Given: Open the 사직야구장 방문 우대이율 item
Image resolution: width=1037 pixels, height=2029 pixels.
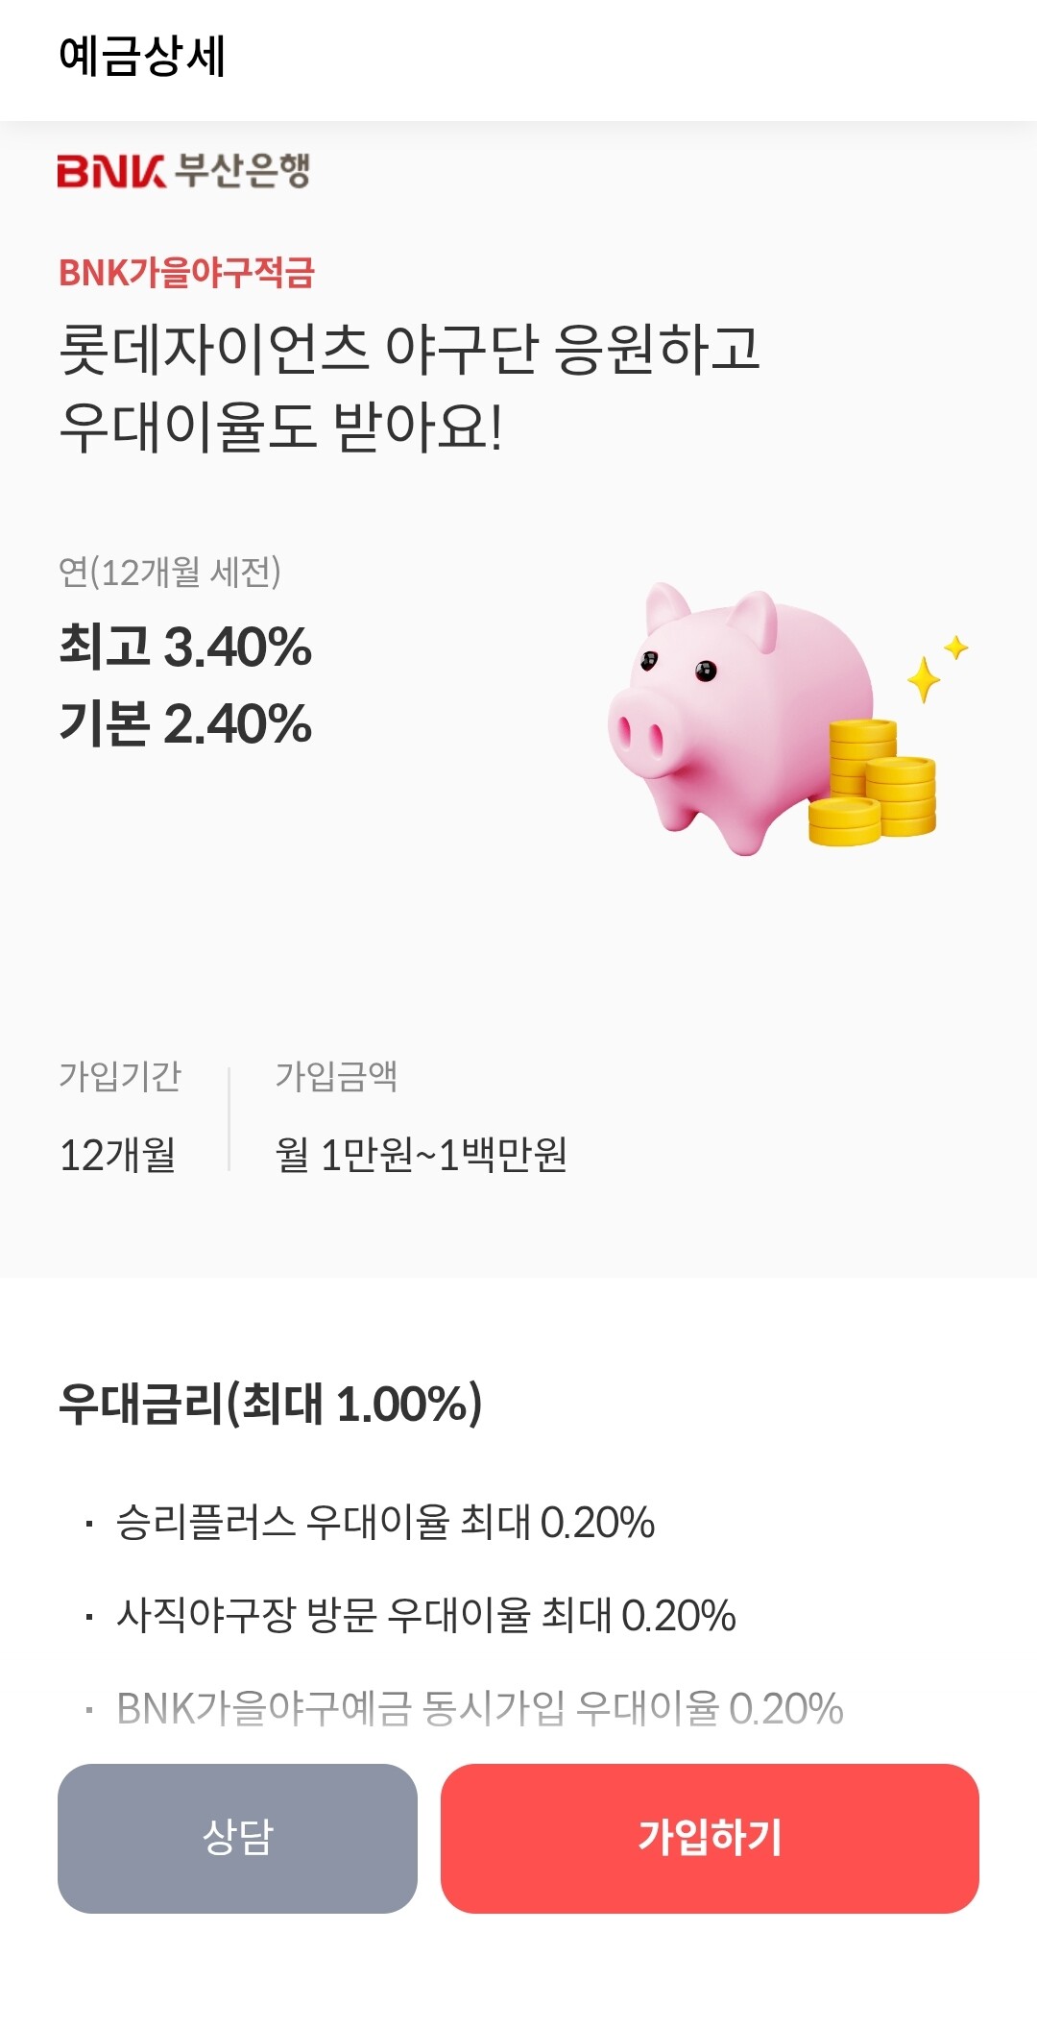Looking at the screenshot, I should tap(425, 1616).
